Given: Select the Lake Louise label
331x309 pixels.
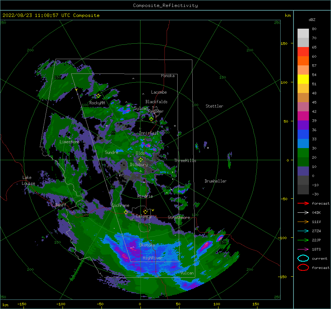Looking at the screenshot, I should pos(28,180).
